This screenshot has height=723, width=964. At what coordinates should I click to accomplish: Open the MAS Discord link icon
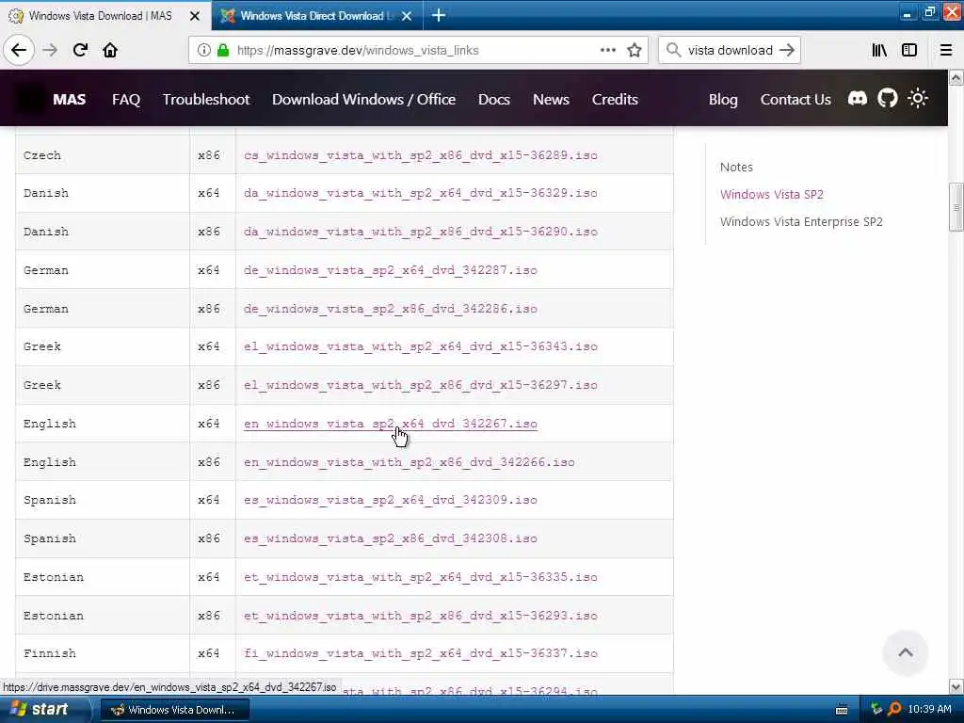click(x=857, y=98)
